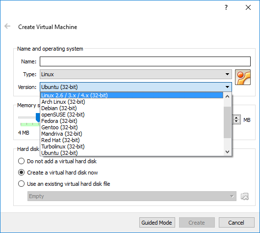Click the version list scrollbar thumb
The width and height of the screenshot is (260, 233).
tap(227, 122)
